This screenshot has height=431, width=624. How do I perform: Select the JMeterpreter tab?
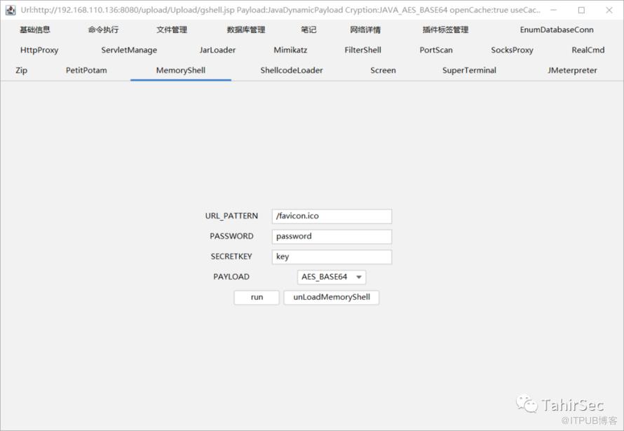pyautogui.click(x=572, y=70)
